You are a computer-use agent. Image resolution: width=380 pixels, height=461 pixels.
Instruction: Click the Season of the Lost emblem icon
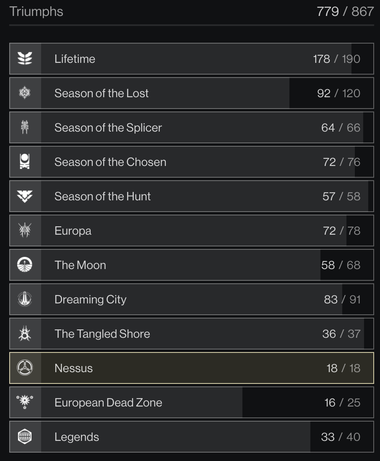[x=25, y=93]
